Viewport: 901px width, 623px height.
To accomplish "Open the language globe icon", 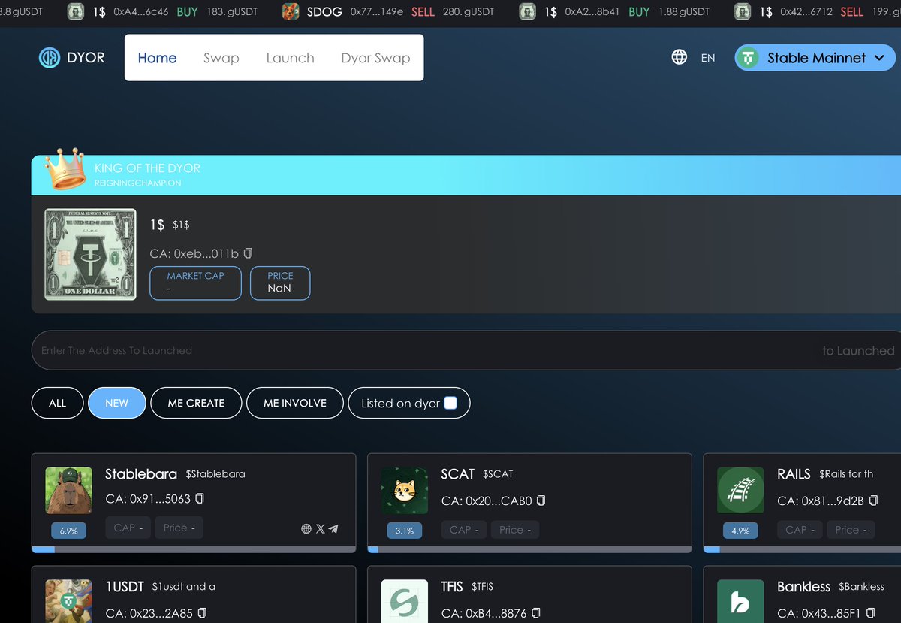I will pyautogui.click(x=679, y=57).
